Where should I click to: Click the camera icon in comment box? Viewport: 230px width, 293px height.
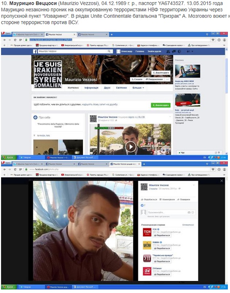tap(189, 212)
